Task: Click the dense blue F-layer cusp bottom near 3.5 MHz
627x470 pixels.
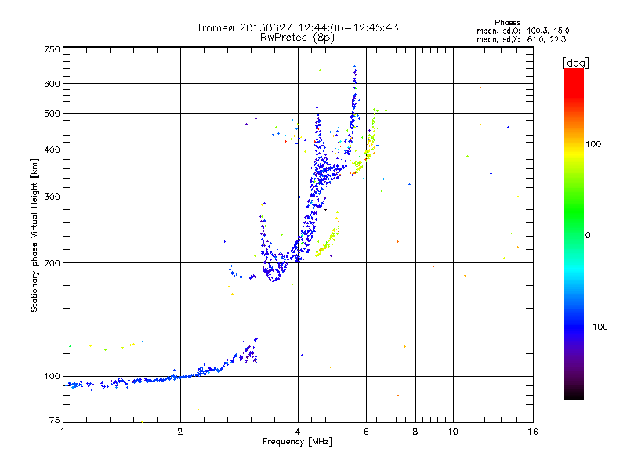Action: point(274,276)
